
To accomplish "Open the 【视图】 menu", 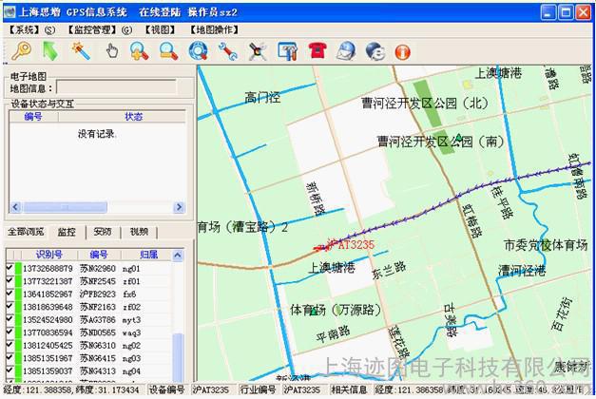I will (160, 29).
